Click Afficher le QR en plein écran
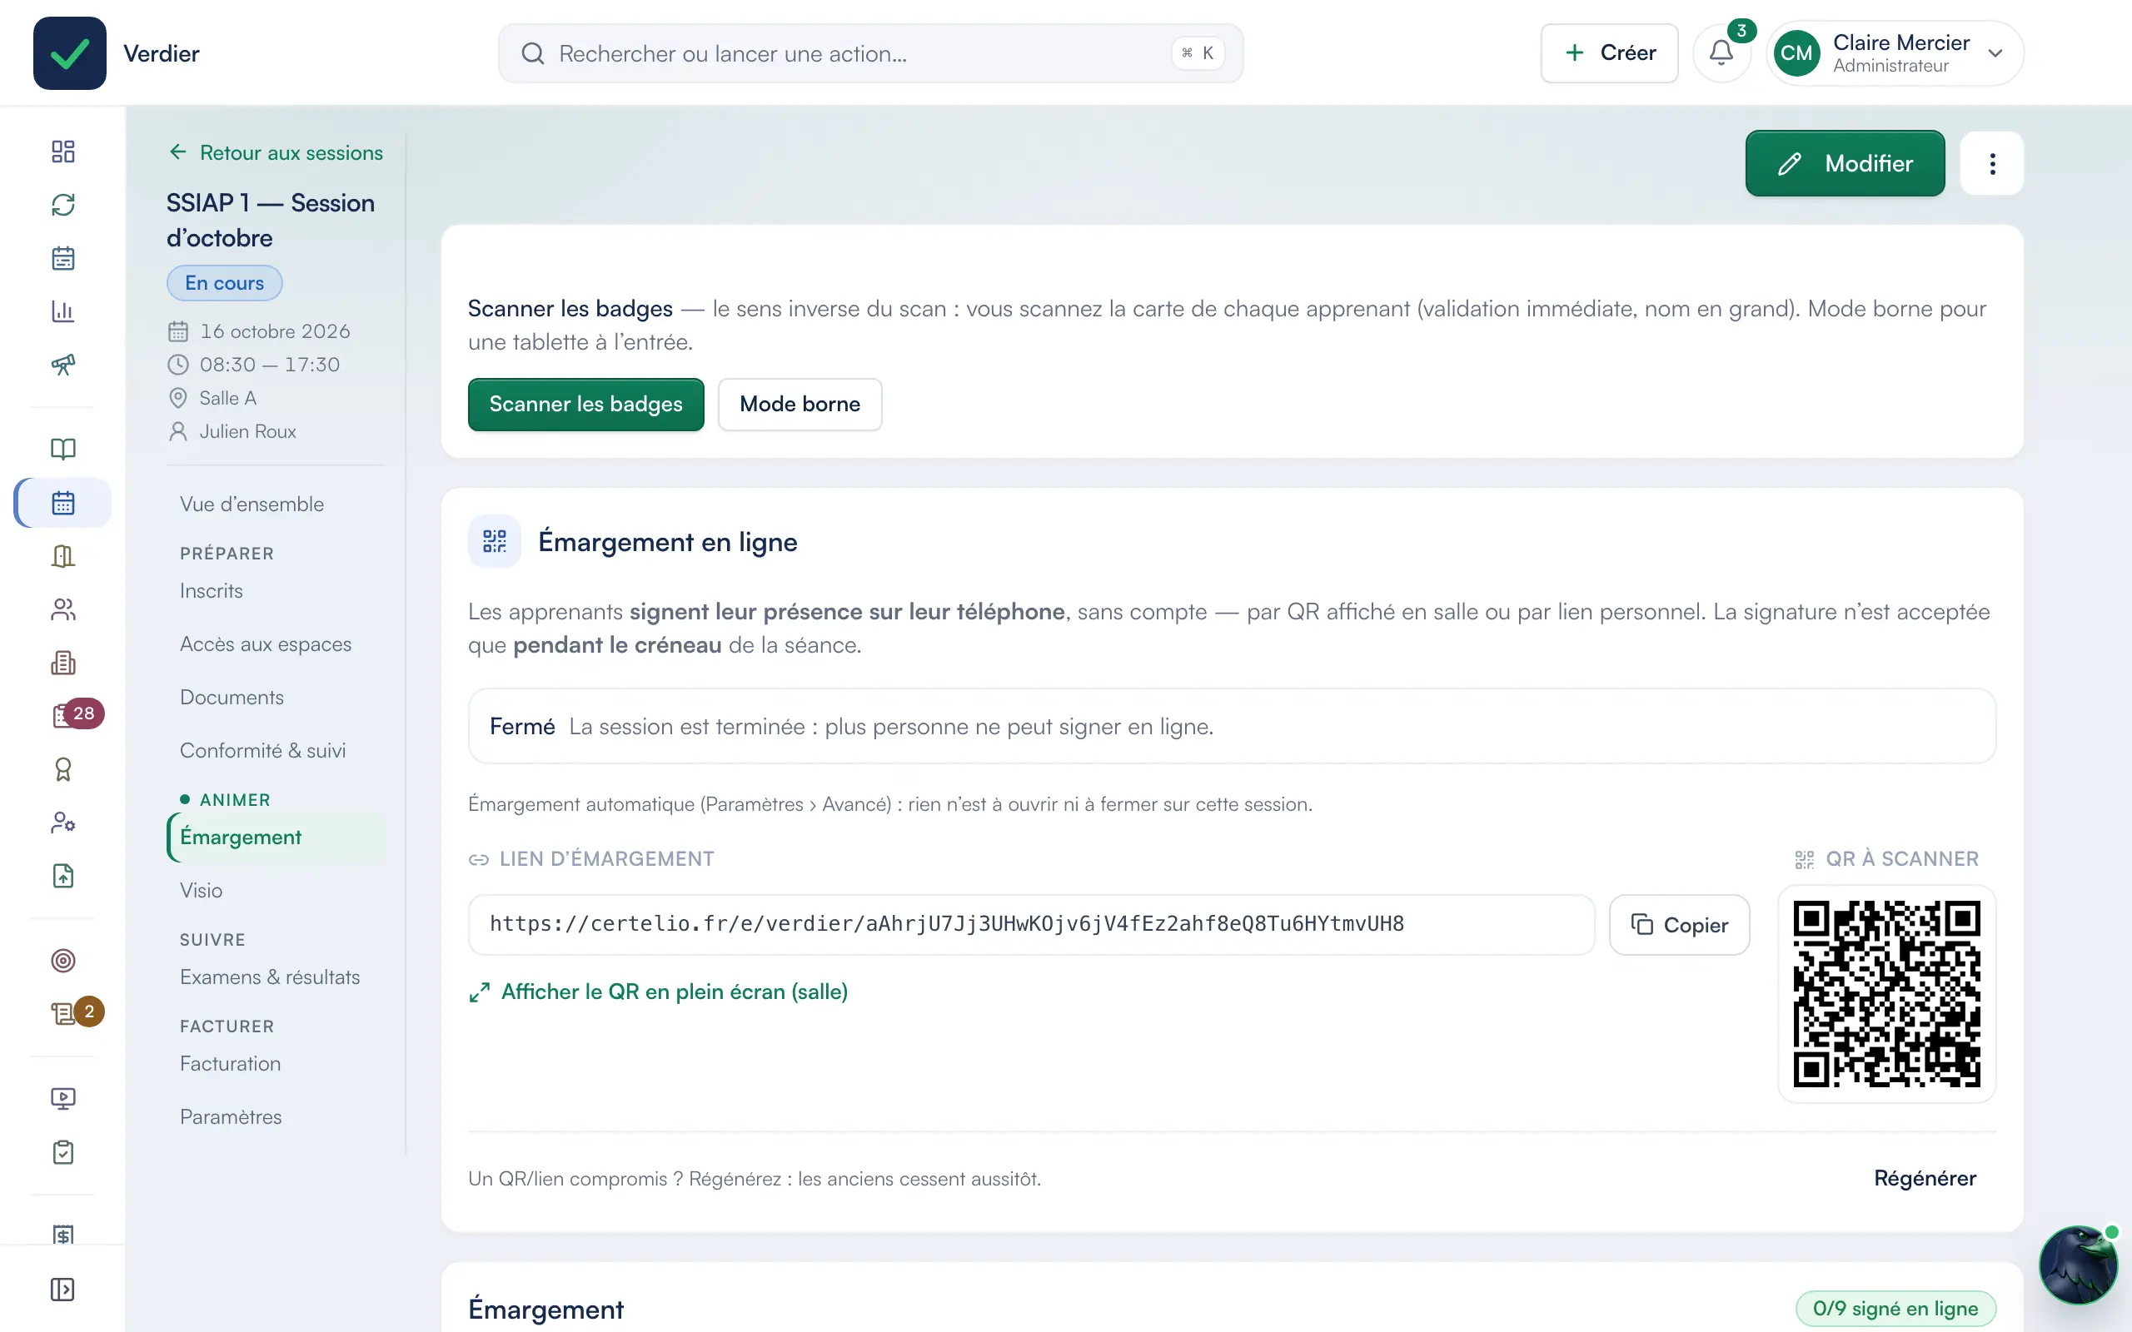Screen dimensions: 2132x1332 (x=658, y=992)
